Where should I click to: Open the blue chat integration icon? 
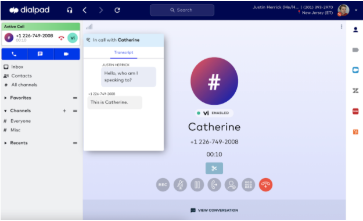(355, 70)
